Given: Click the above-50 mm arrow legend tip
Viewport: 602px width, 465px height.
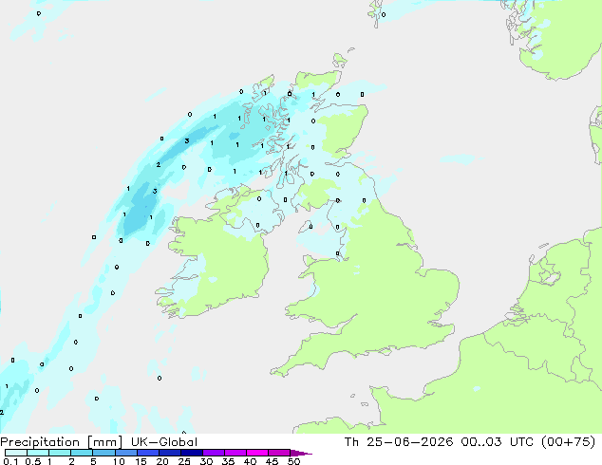Looking at the screenshot, I should pos(301,453).
